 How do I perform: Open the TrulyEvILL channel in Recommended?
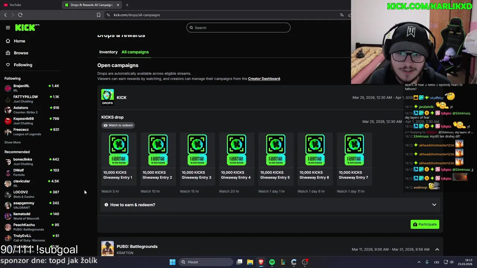coord(32,238)
